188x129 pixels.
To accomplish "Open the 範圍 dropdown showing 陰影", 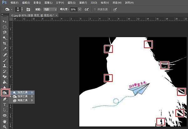I will pyautogui.click(x=50, y=9).
